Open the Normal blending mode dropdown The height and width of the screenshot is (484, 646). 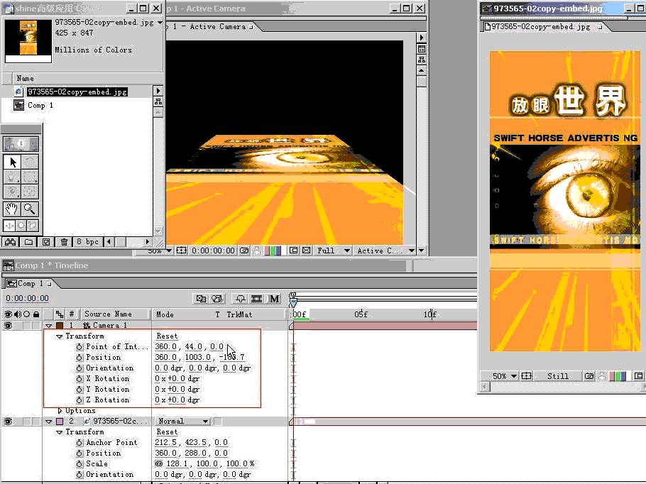point(183,421)
